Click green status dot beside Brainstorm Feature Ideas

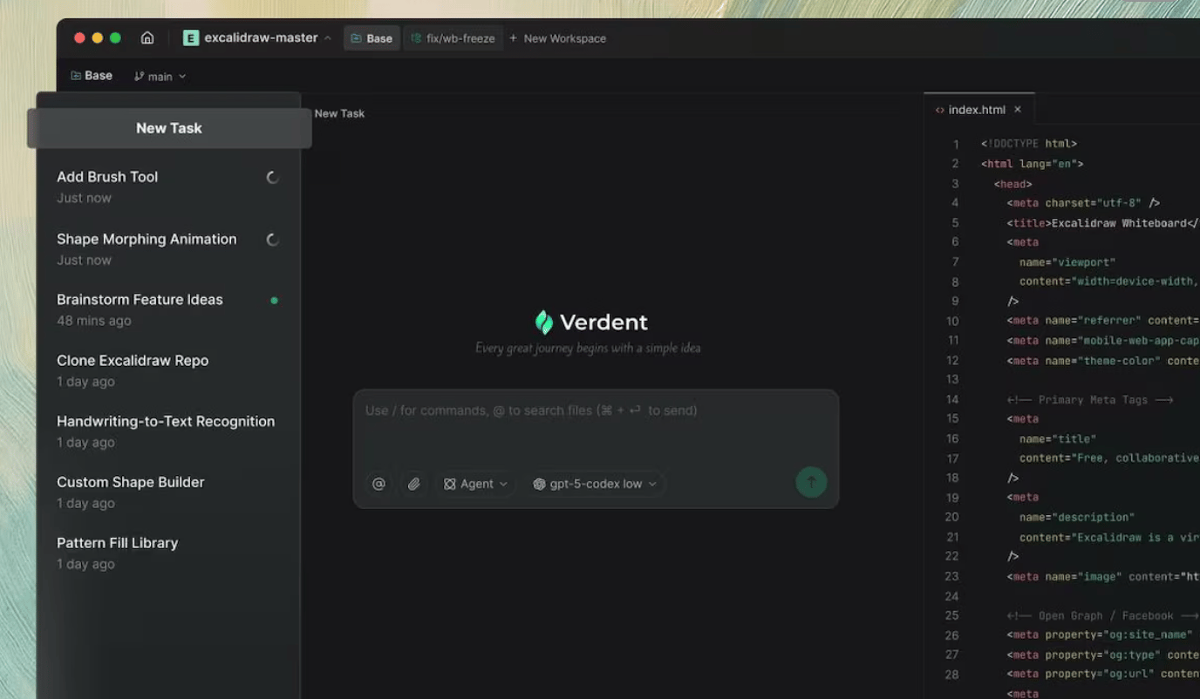tap(274, 301)
